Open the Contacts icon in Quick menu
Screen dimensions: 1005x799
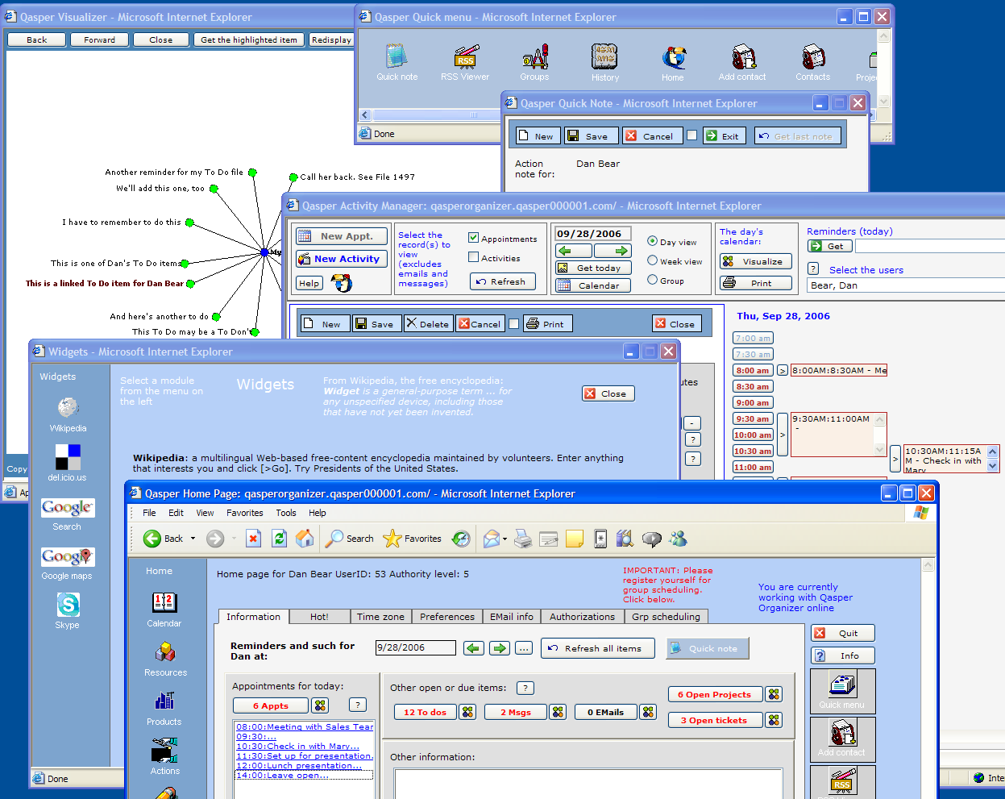(x=812, y=56)
